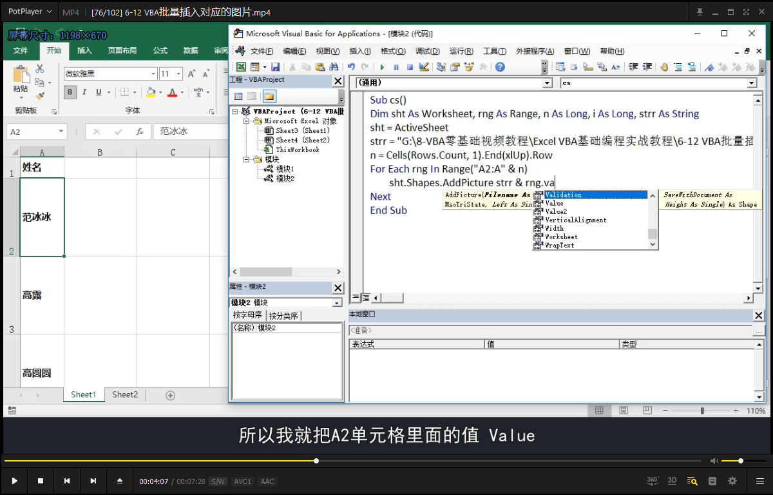Image resolution: width=773 pixels, height=495 pixels.
Task: Click cell containing 高露 in Excel
Action: coord(42,295)
